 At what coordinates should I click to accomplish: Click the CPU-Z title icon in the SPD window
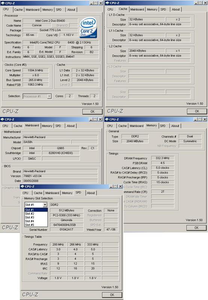(23, 186)
